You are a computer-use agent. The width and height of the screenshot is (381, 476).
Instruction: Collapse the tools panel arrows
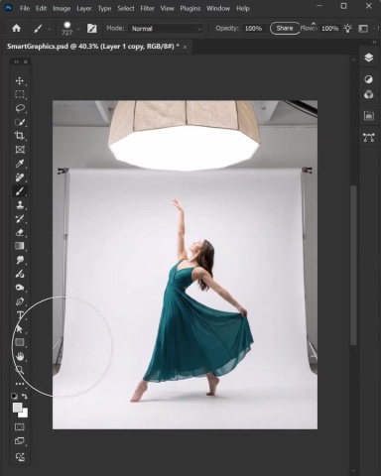[x=16, y=61]
